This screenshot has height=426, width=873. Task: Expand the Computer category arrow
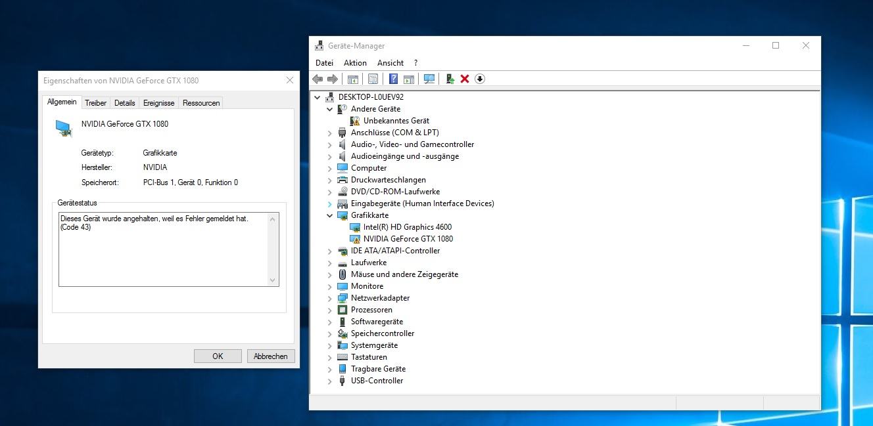point(330,168)
